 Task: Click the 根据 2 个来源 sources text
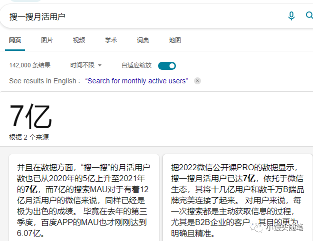coord(29,137)
